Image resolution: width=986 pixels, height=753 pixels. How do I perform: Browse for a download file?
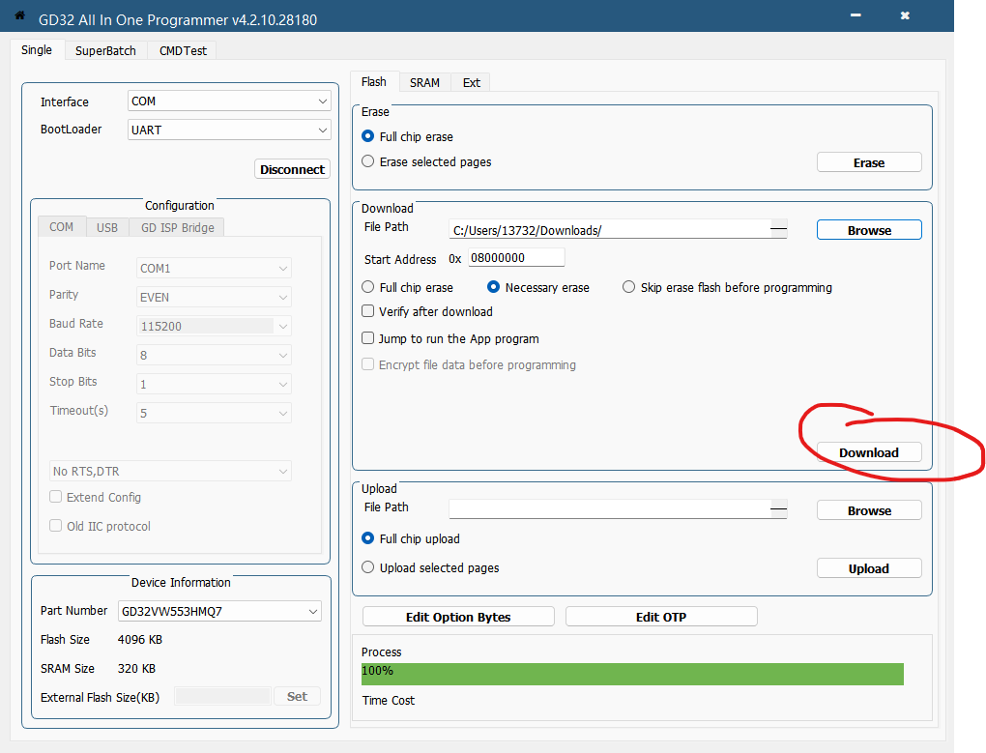tap(869, 230)
